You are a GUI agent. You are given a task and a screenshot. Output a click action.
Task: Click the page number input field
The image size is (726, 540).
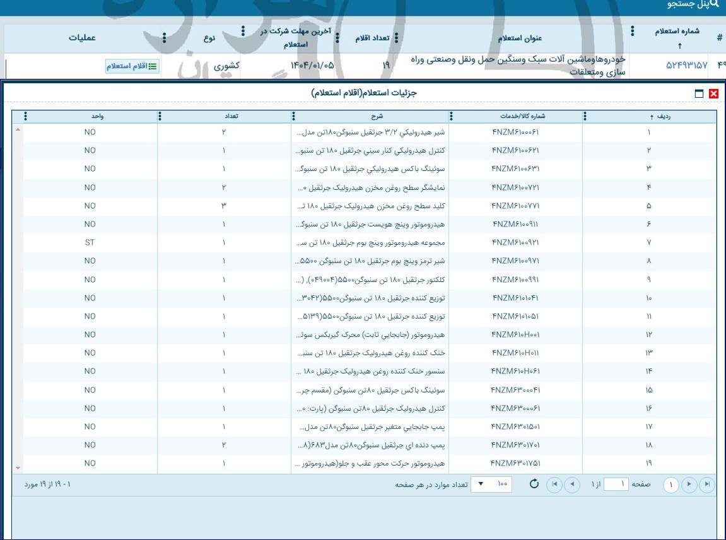(616, 484)
